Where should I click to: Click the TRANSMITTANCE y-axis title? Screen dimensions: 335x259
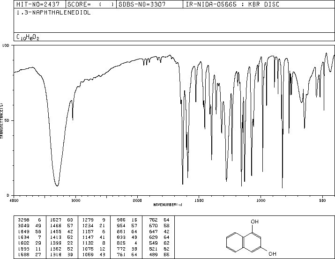pos(1,121)
